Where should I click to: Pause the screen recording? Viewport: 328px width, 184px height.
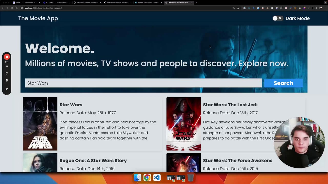pos(7,66)
